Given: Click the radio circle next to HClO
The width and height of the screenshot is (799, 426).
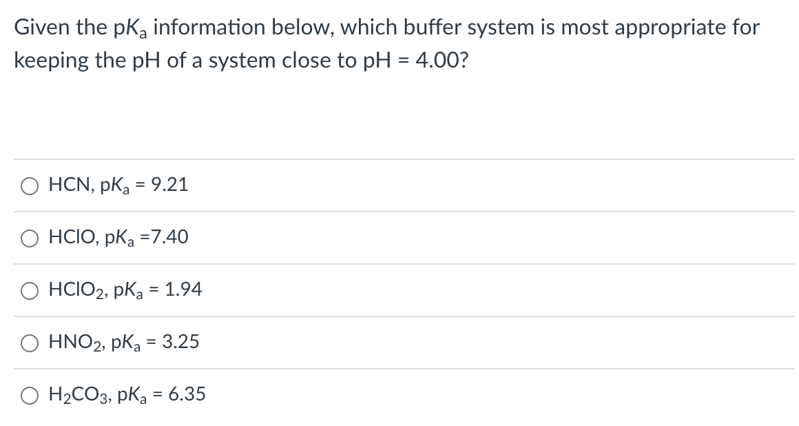Looking at the screenshot, I should click(x=29, y=238).
